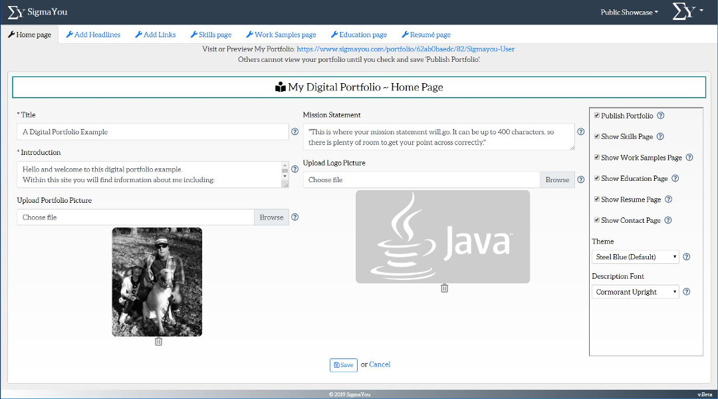Screen dimensions: 718x399
Task: Open the portfolio preview URL link
Action: coord(406,49)
